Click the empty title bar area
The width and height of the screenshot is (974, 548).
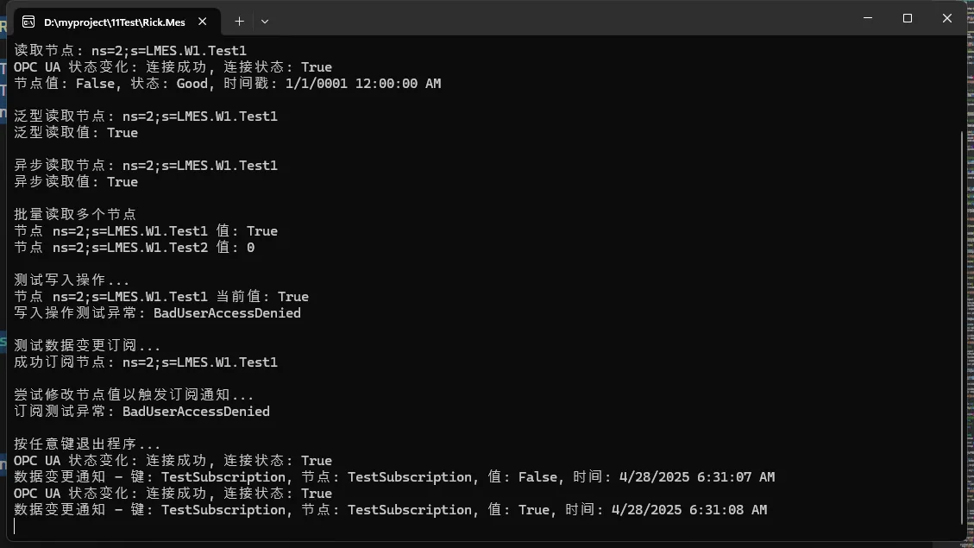(561, 18)
